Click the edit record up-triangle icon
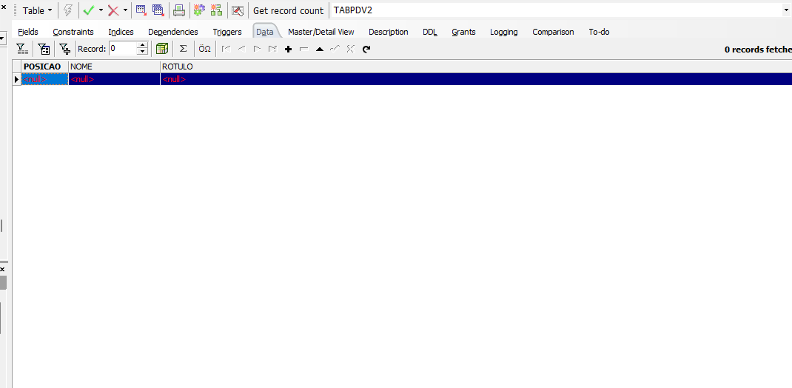Image resolution: width=792 pixels, height=388 pixels. (319, 49)
